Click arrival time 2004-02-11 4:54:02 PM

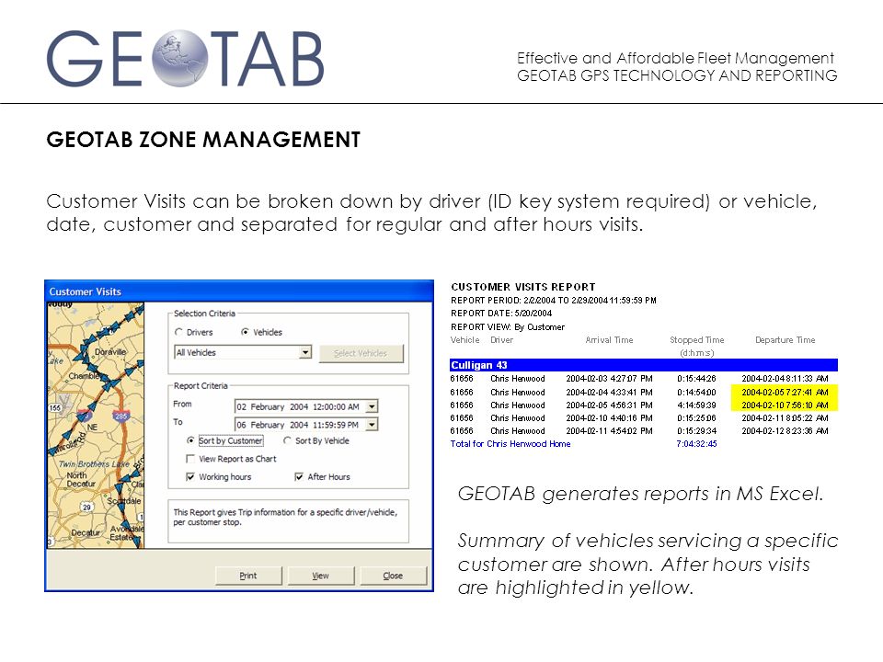pyautogui.click(x=609, y=430)
